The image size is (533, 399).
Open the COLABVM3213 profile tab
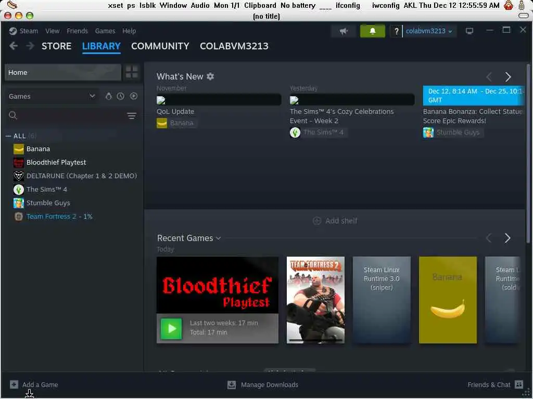coord(234,46)
